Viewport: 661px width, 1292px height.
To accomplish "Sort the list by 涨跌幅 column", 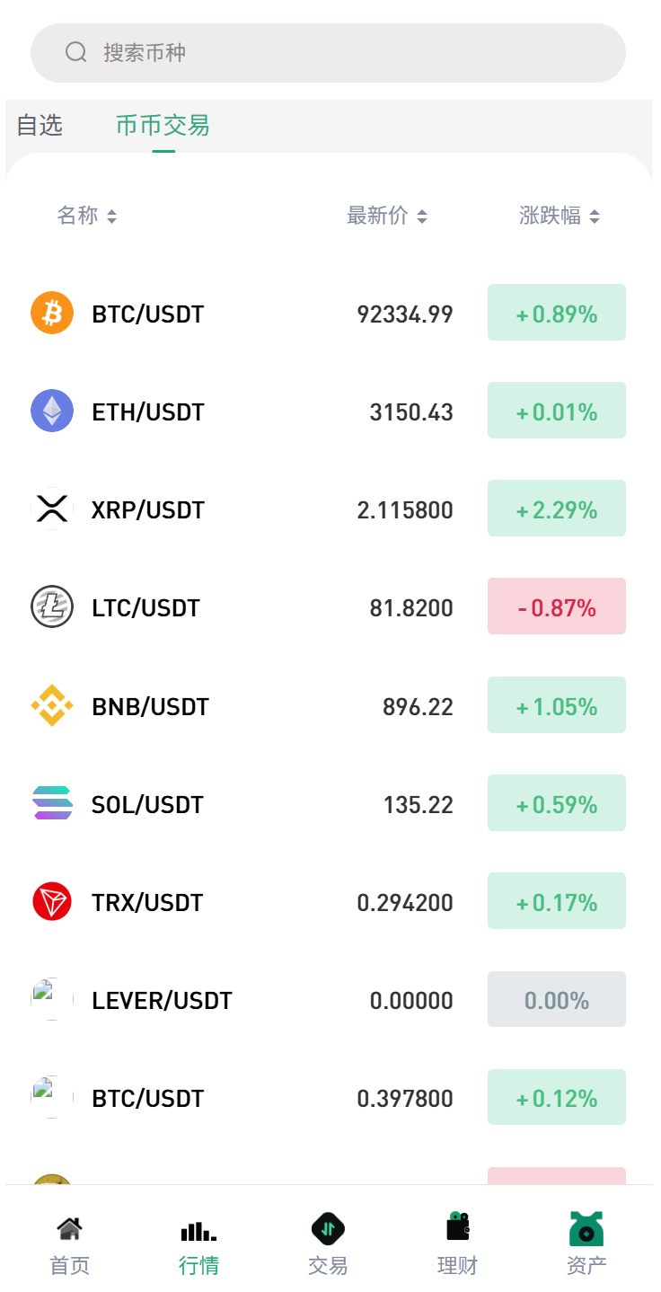I will (559, 216).
